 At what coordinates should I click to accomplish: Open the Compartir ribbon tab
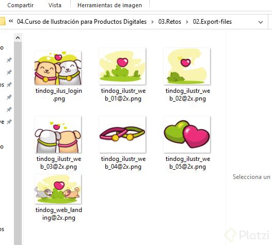[x=21, y=5]
